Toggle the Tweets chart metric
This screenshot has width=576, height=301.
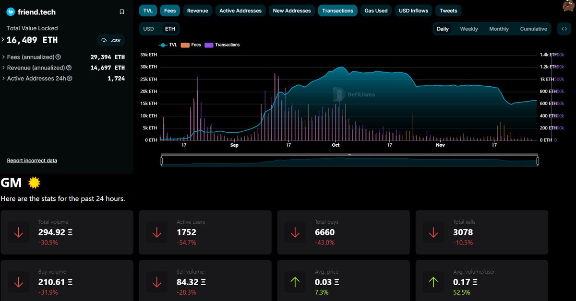coord(448,11)
